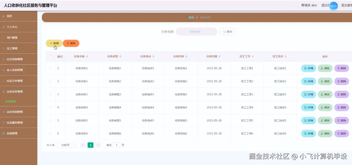Check the checkbox for row 任务名称4

50,107
